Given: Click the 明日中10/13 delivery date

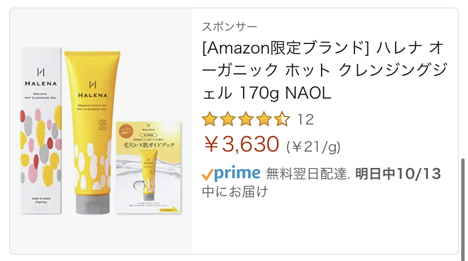Looking at the screenshot, I should coord(398,174).
